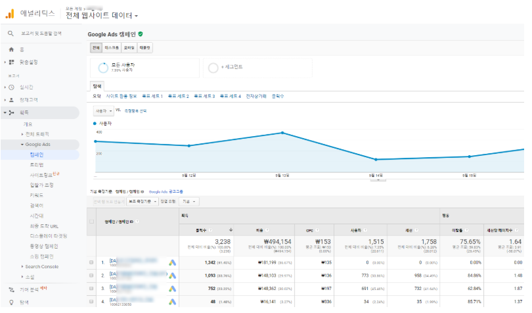Expand the 전체 트래픽 submenu

pos(22,135)
